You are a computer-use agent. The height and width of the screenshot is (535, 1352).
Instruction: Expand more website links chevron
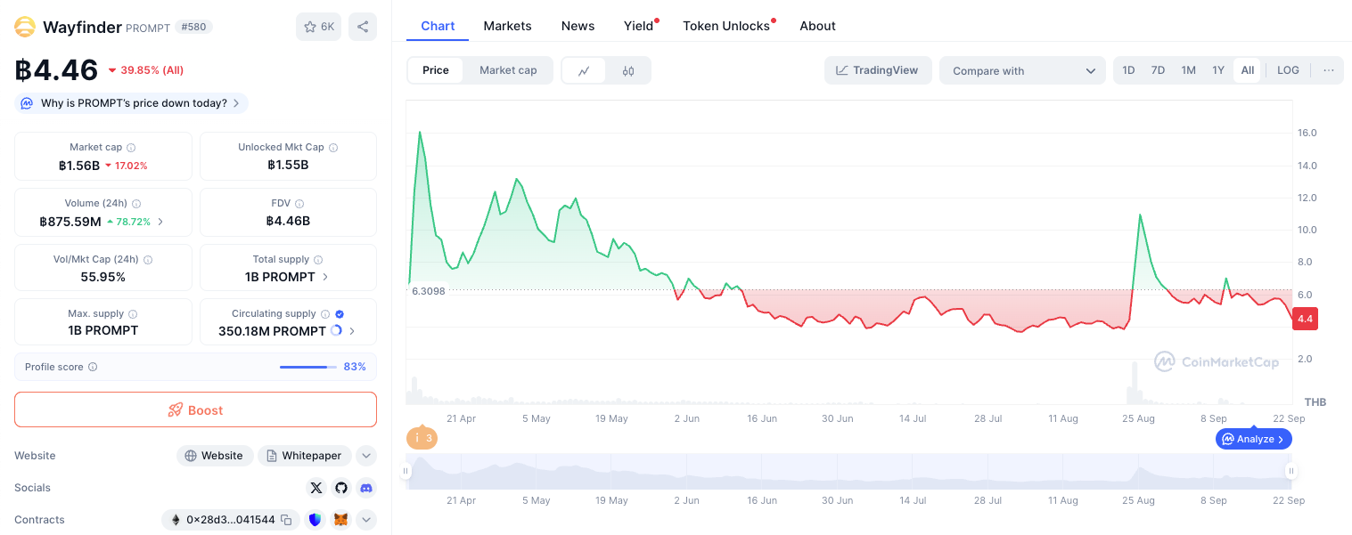[366, 456]
